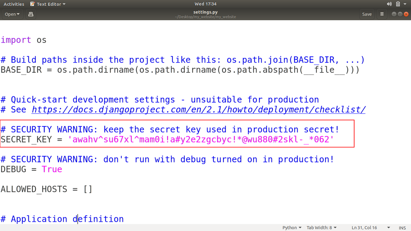Click the Text Editor pencil icon in top bar
The height and width of the screenshot is (231, 411).
pyautogui.click(x=32, y=4)
